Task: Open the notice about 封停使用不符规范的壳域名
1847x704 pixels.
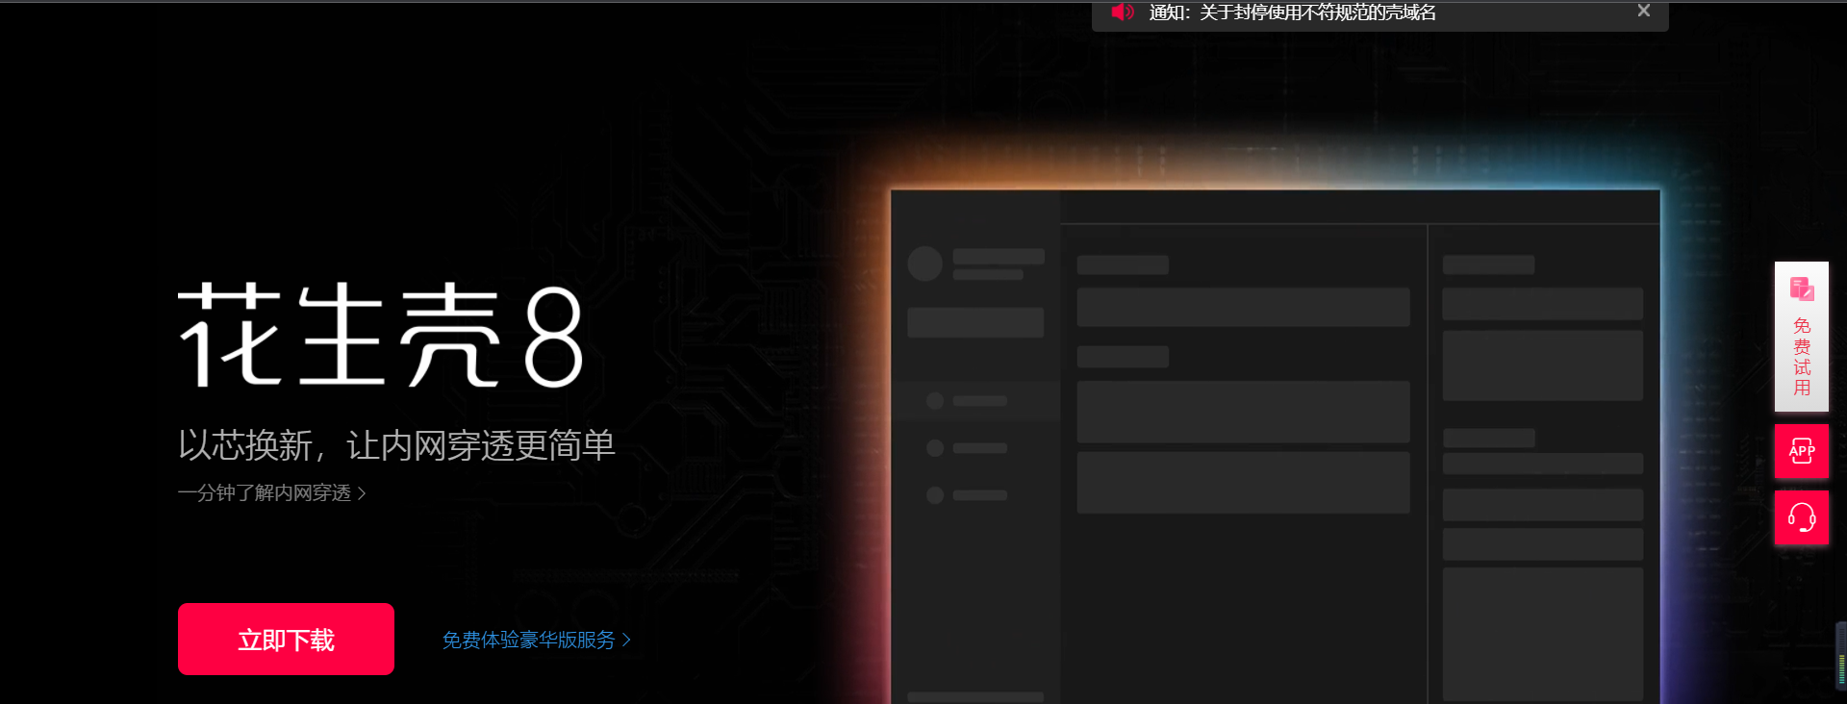Action: click(1292, 13)
